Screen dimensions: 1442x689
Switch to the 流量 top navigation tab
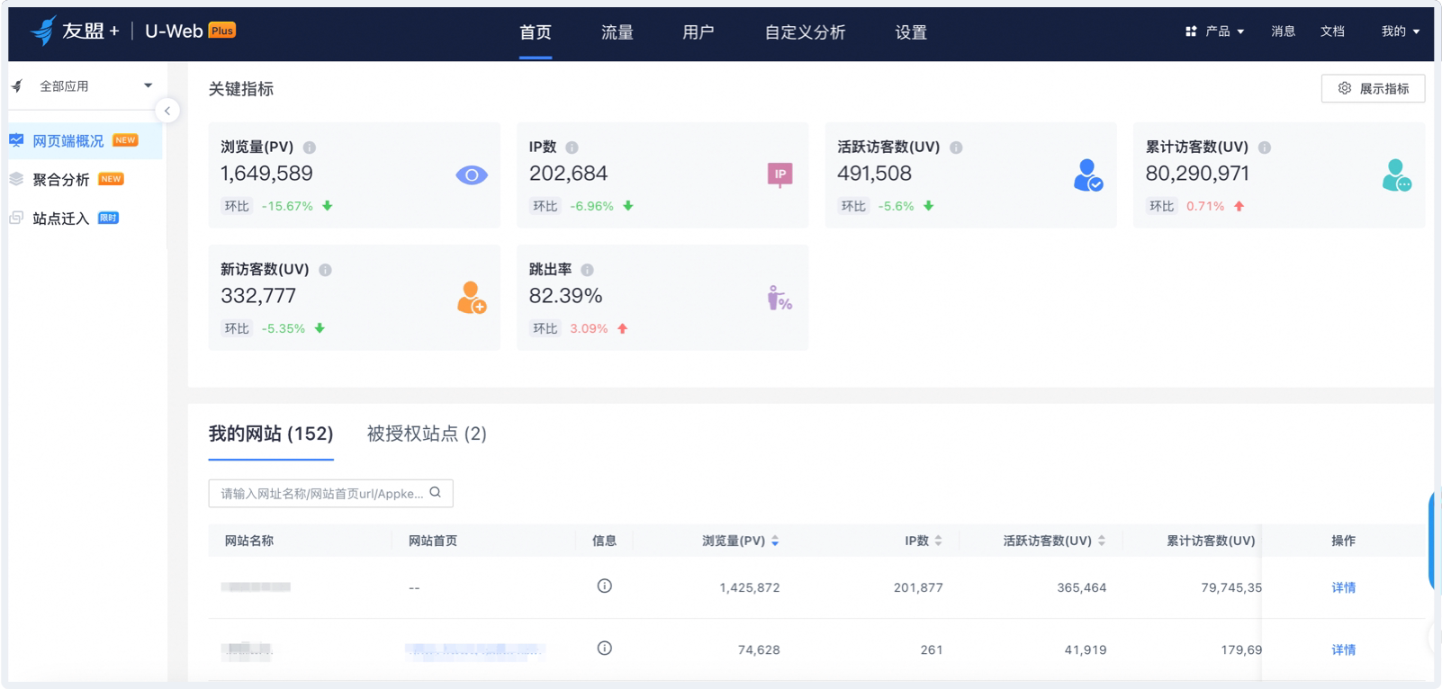(617, 32)
